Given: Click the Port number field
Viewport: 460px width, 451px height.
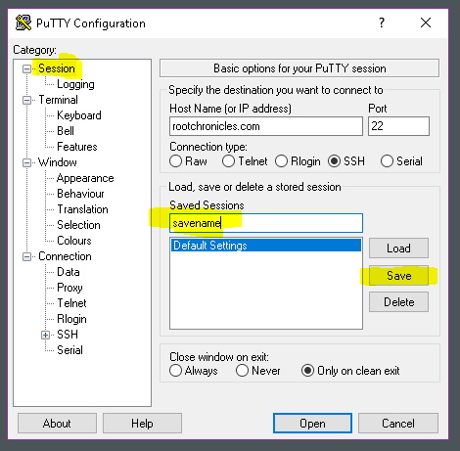Looking at the screenshot, I should [x=398, y=126].
